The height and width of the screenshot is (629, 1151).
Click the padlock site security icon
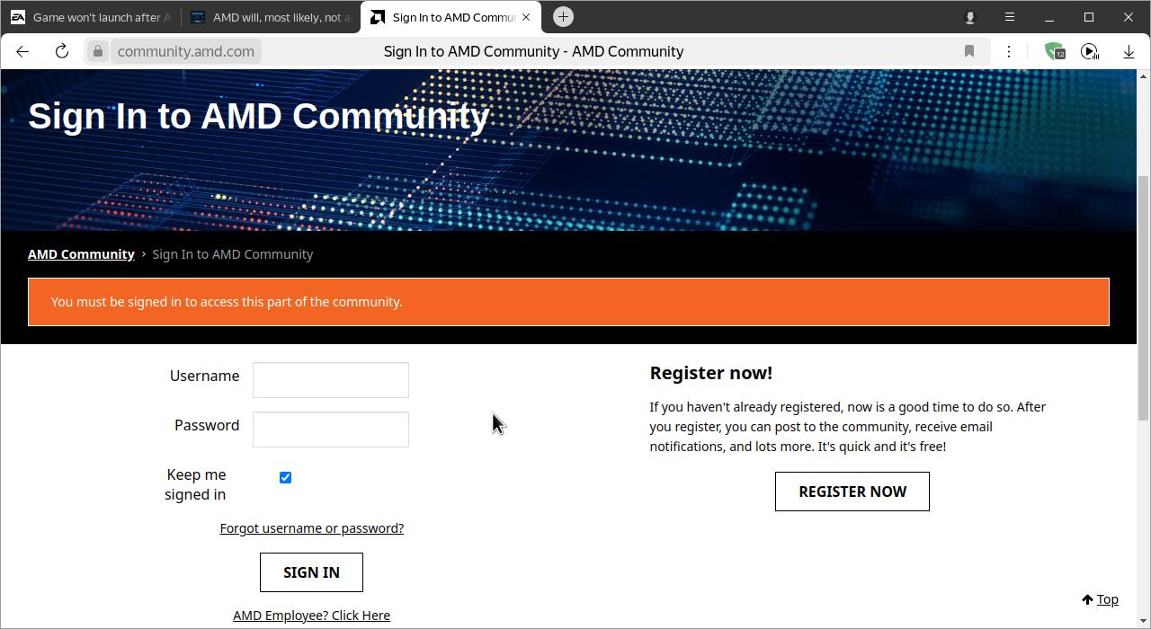tap(98, 51)
